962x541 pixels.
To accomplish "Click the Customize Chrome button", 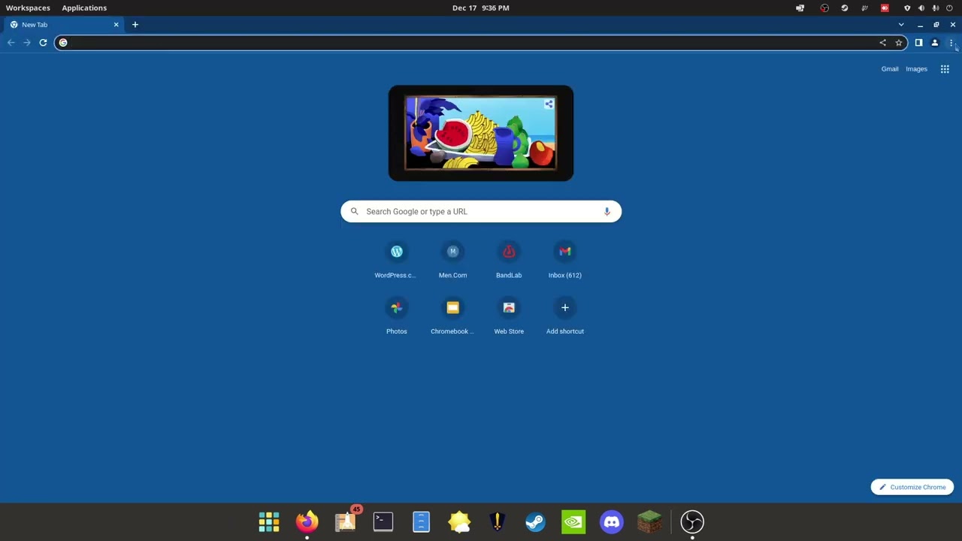I will pos(912,487).
